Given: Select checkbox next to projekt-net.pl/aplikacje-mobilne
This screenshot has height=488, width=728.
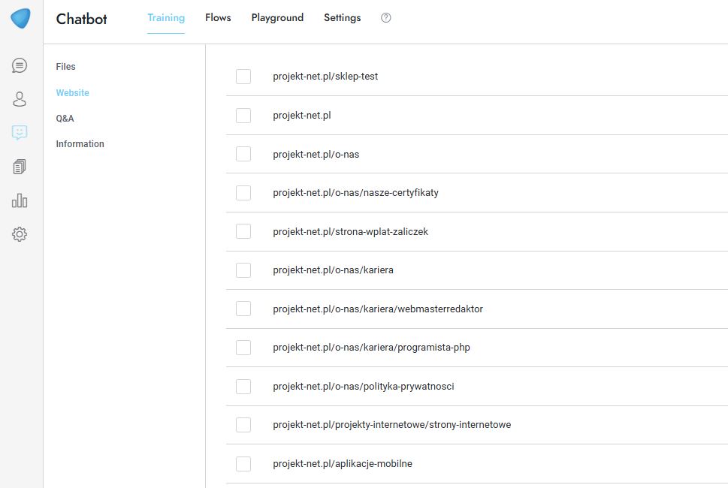Looking at the screenshot, I should click(243, 464).
